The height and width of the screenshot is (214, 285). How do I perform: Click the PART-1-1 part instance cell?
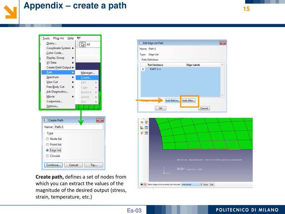pyautogui.click(x=155, y=69)
